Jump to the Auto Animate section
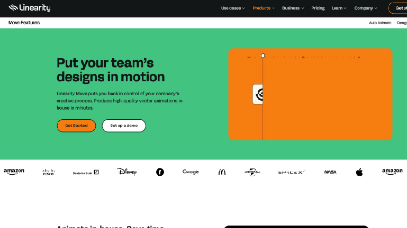 pos(380,23)
